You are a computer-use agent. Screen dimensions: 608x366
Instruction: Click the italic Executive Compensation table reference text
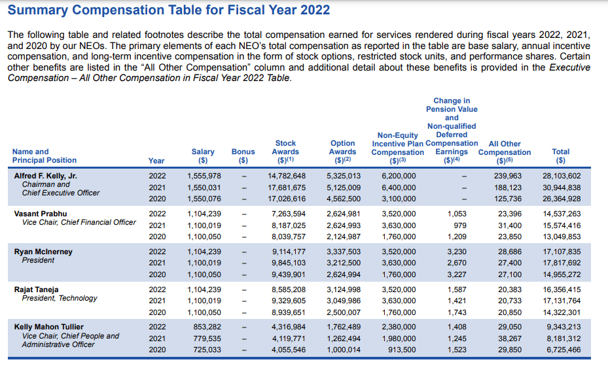click(x=149, y=78)
